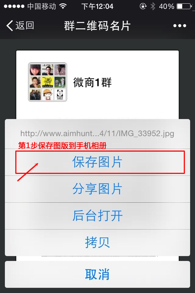This screenshot has width=195, height=293.
Task: Choose 分享图片 to share the image
Action: click(x=97, y=189)
